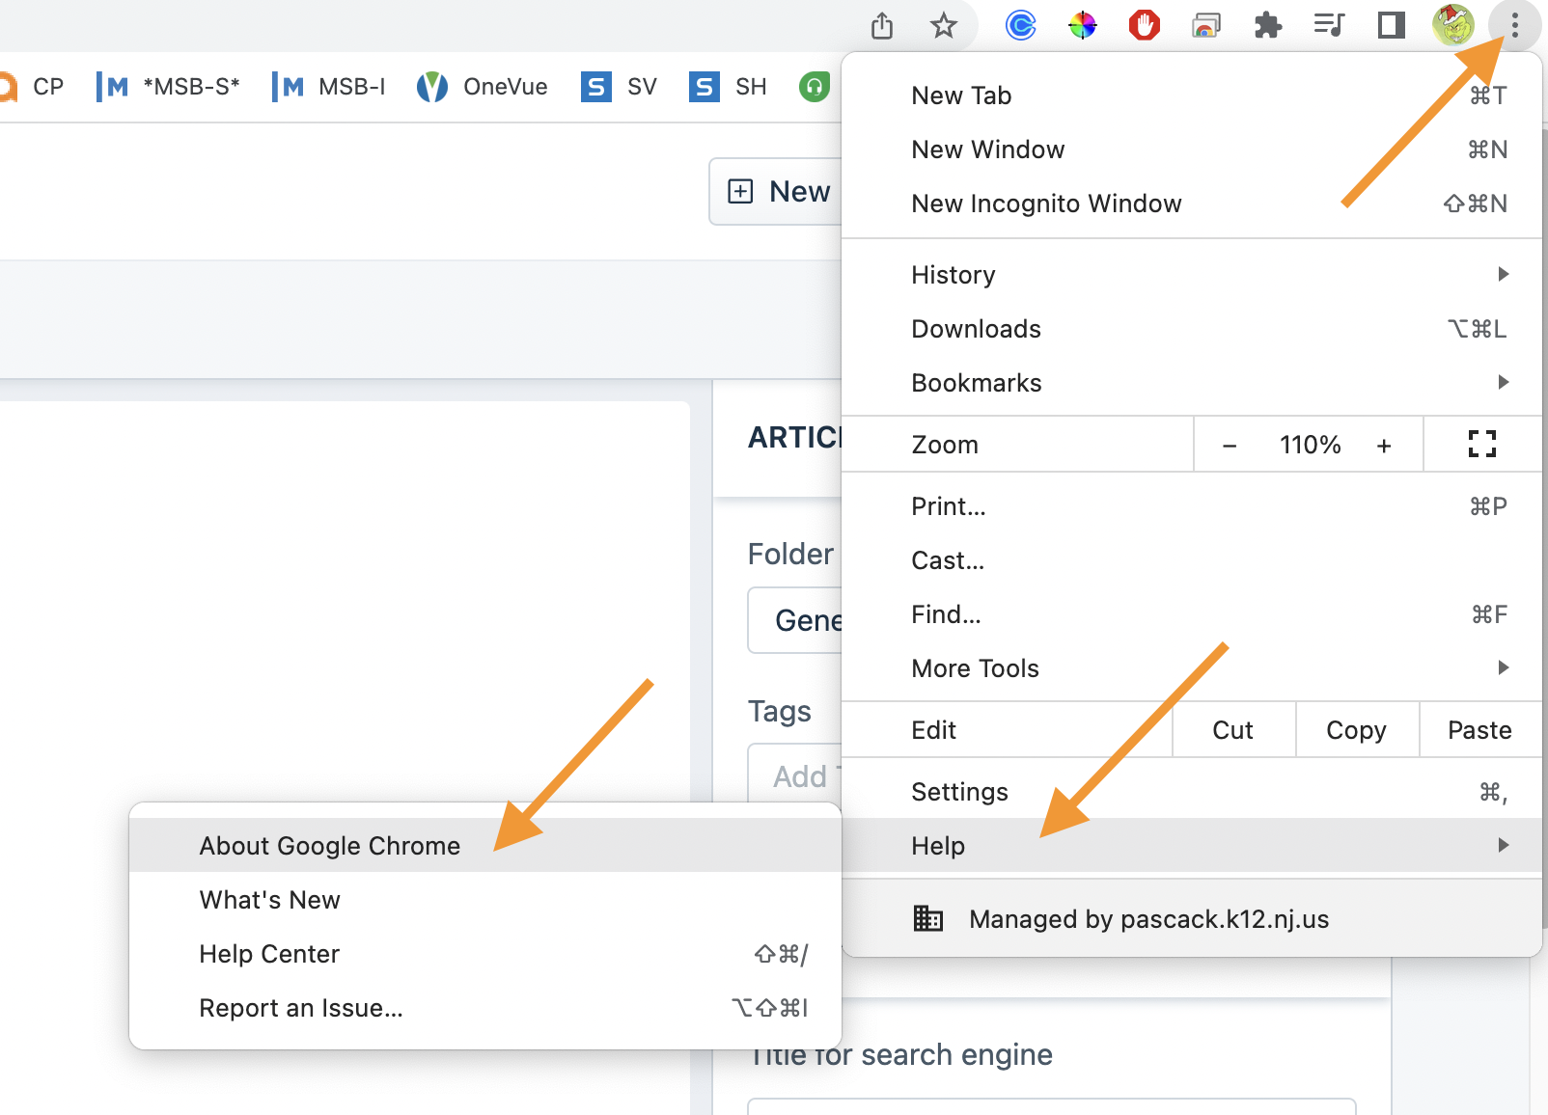Expand the History submenu
This screenshot has height=1115, width=1548.
pyautogui.click(x=1192, y=275)
